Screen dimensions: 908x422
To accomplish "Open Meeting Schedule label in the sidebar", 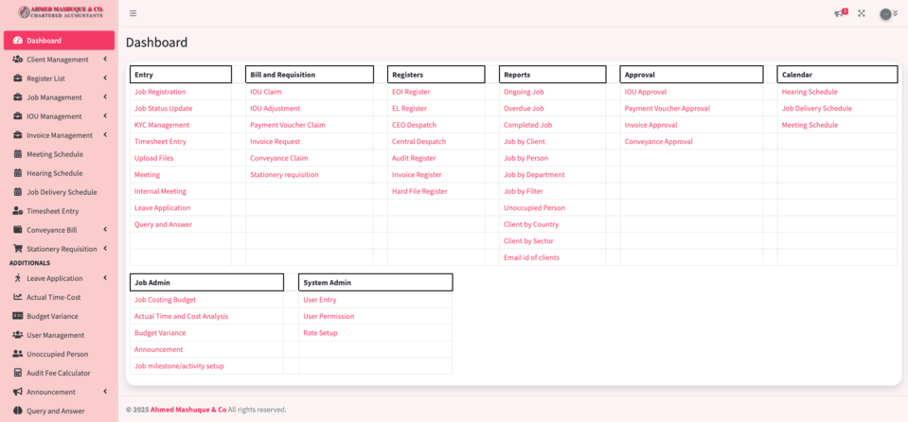I will 55,154.
